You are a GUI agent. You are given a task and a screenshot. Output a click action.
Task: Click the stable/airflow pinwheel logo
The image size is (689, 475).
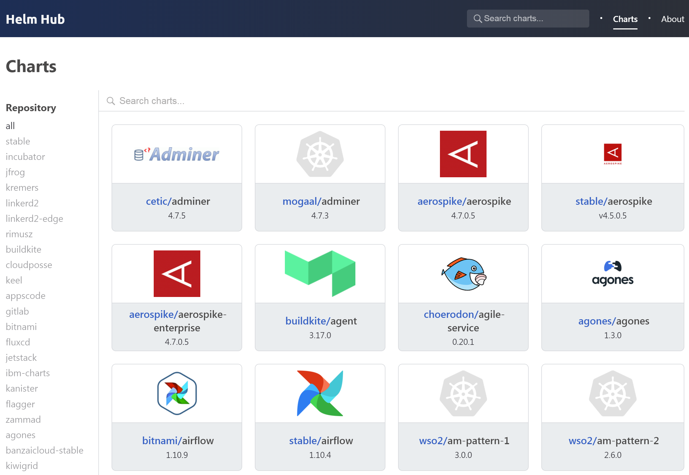click(x=320, y=393)
